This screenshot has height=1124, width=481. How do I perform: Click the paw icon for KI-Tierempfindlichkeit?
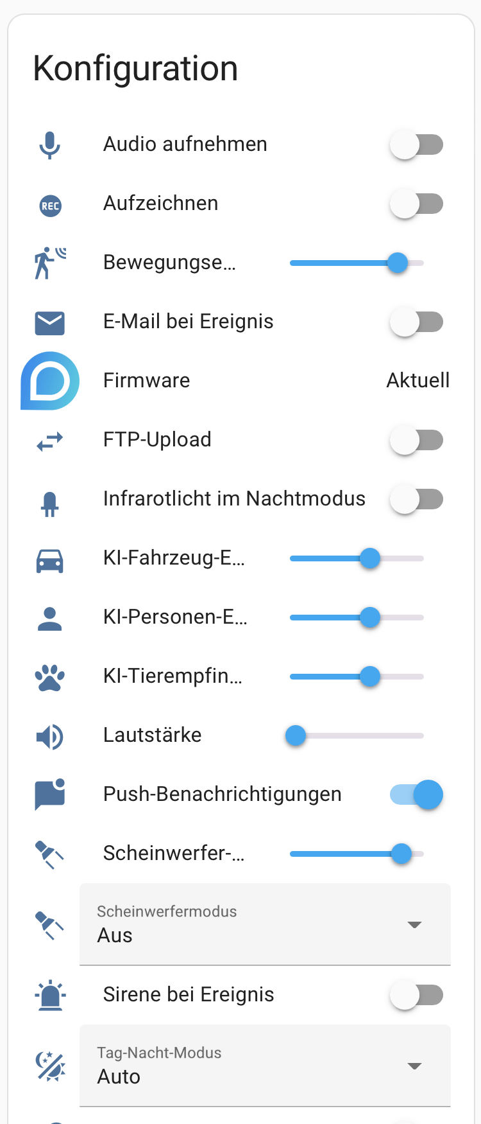[49, 677]
